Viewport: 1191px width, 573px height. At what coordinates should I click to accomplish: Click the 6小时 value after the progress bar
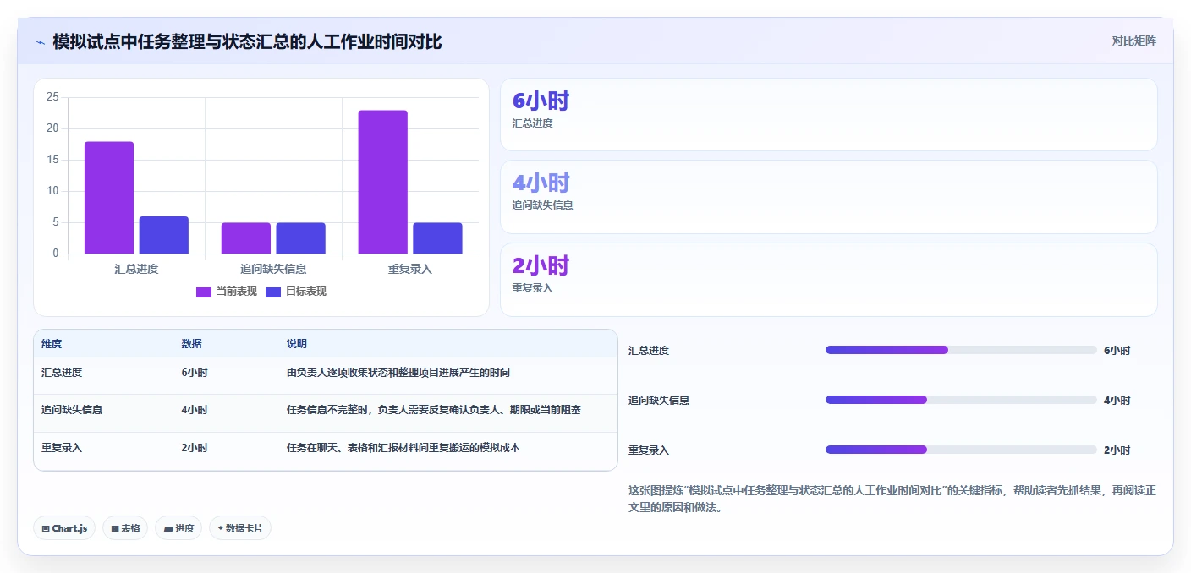pos(1117,351)
